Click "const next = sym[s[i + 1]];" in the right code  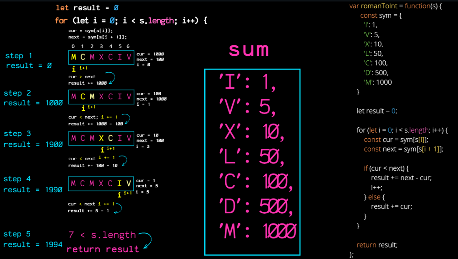tap(403, 149)
